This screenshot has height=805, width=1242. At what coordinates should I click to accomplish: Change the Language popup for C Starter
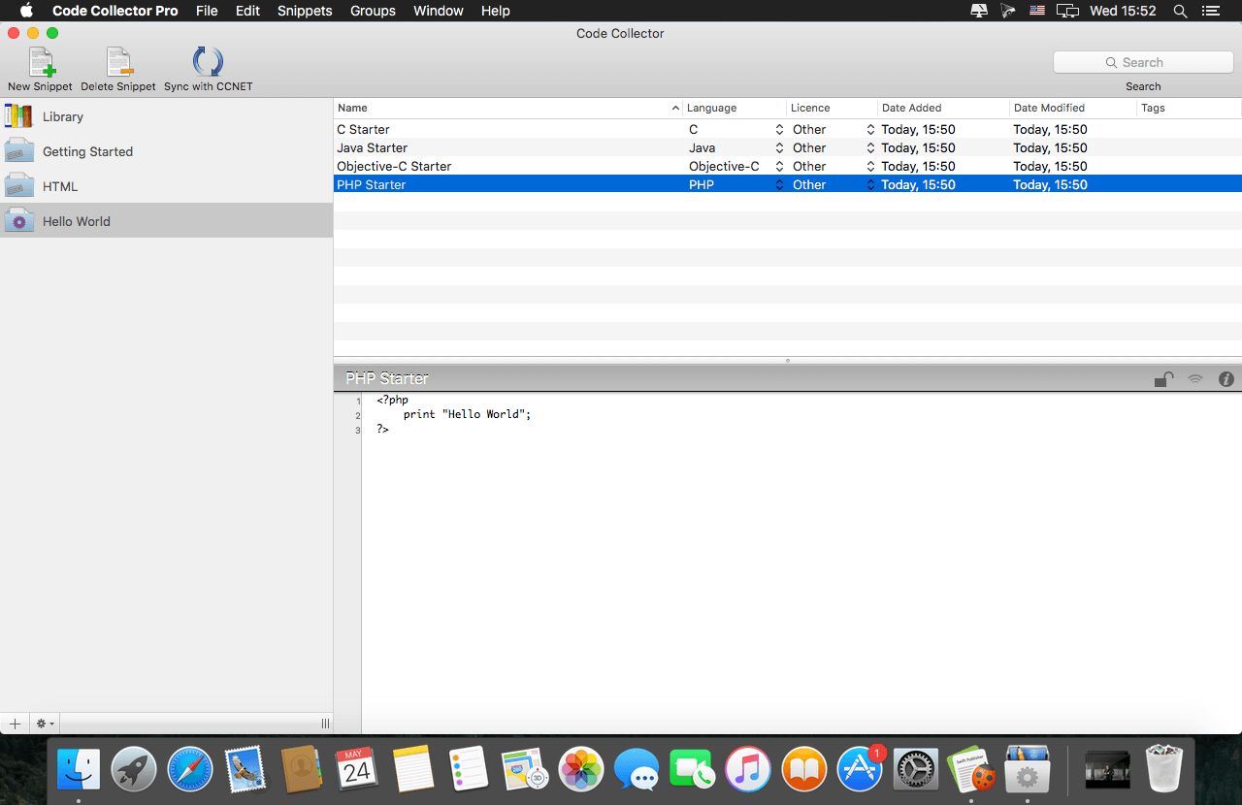[x=735, y=129]
